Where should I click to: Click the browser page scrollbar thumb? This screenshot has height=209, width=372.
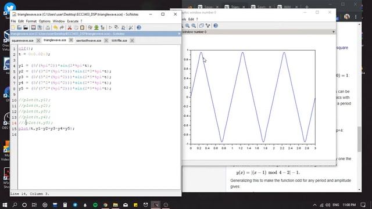pyautogui.click(x=359, y=139)
